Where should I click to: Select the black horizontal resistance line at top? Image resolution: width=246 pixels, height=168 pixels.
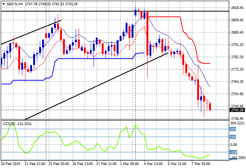coord(115,11)
